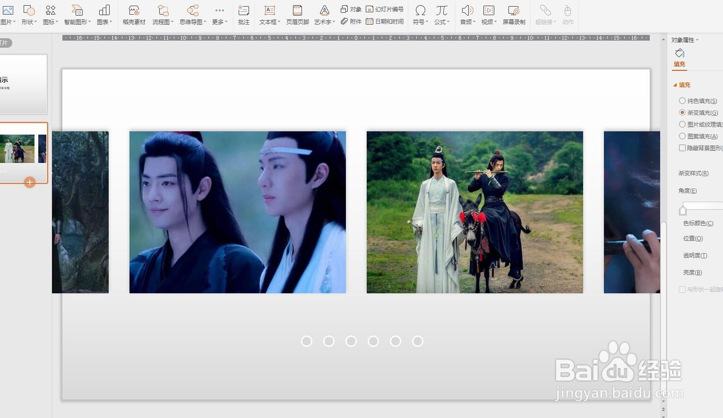Select the partially visible left forest picture
Screen dimensions: 723x418
coord(80,212)
